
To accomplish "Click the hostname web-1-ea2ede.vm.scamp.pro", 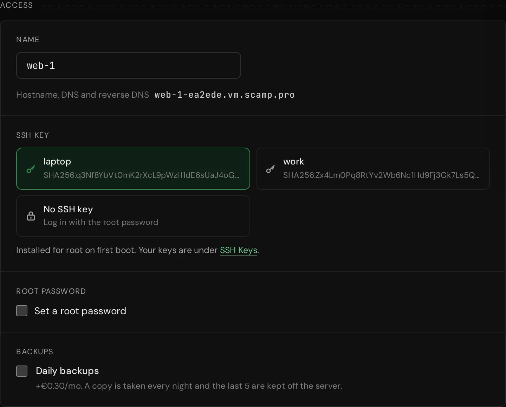I will click(225, 95).
